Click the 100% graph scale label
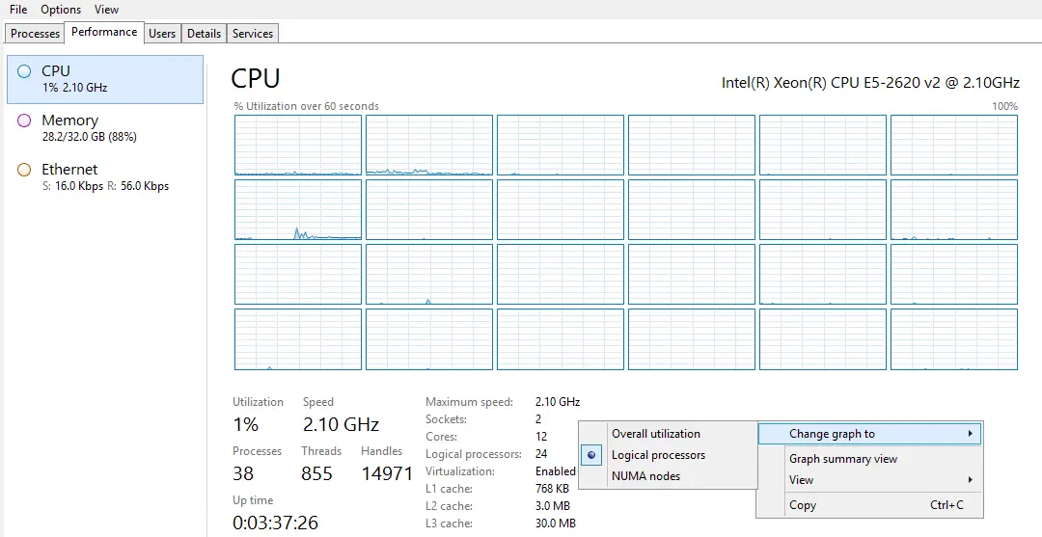This screenshot has height=537, width=1042. (1004, 106)
